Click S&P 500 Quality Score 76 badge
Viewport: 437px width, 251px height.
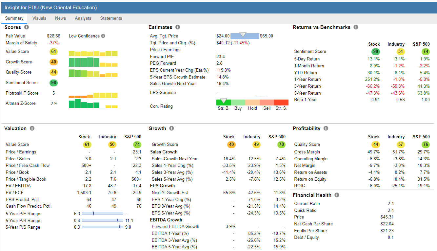[425, 145]
